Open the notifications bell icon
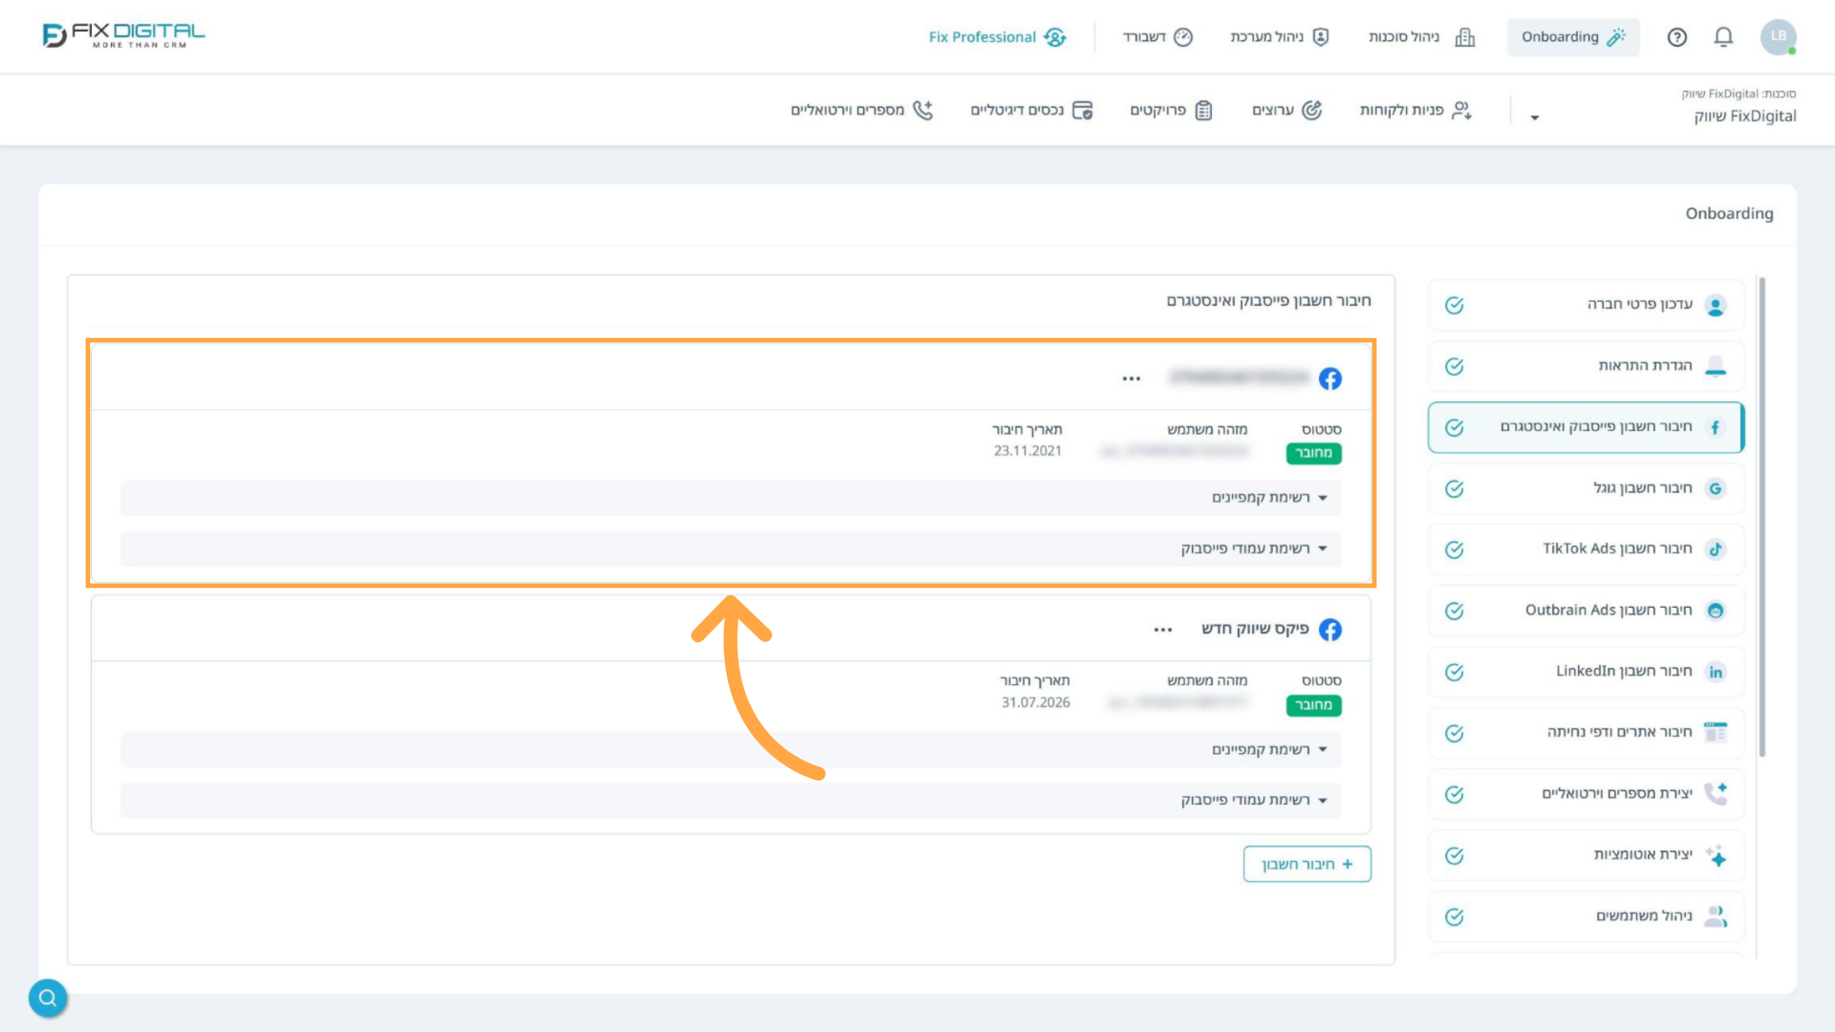The height and width of the screenshot is (1032, 1835). 1723,37
